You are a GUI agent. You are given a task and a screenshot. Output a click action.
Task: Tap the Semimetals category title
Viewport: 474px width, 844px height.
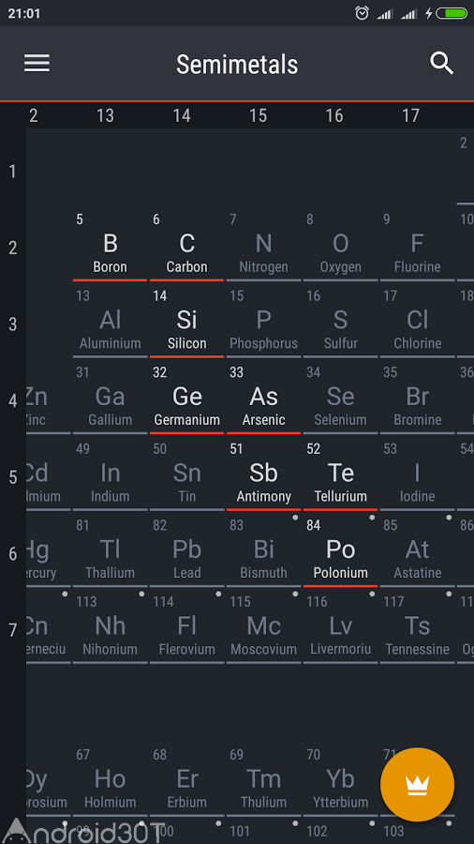point(237,65)
